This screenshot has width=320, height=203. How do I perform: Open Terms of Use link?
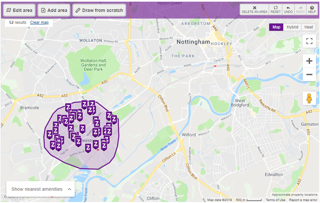pyautogui.click(x=275, y=200)
